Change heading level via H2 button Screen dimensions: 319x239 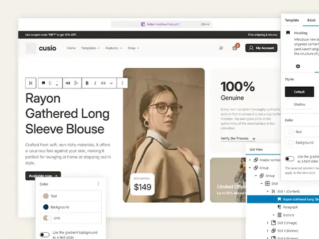[x=68, y=83]
